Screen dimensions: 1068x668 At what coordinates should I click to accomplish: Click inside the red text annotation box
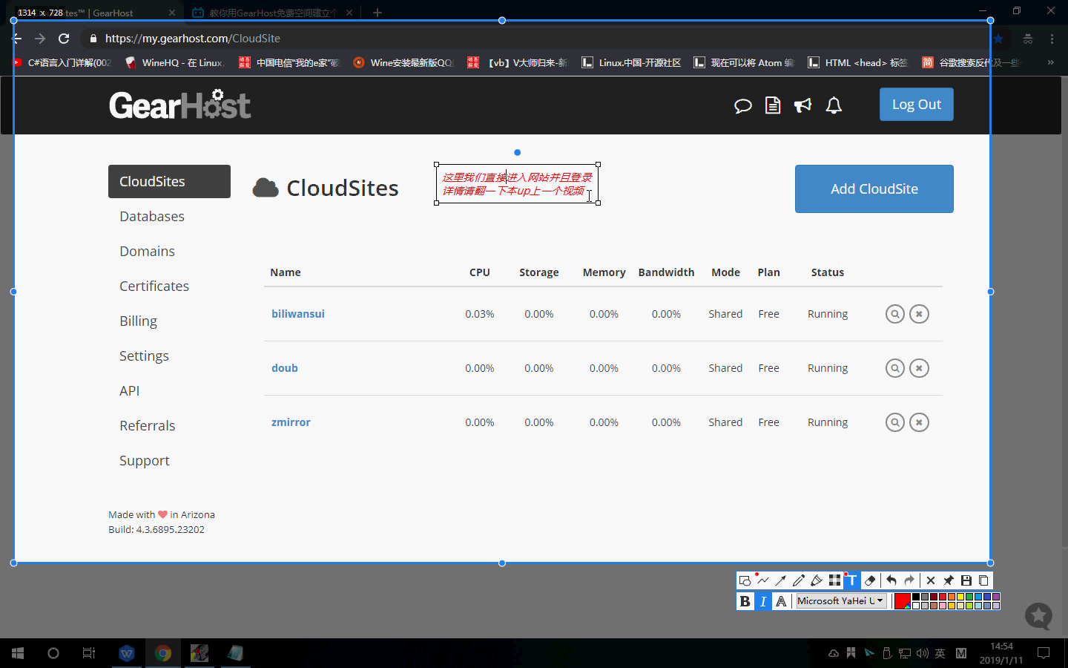(517, 183)
